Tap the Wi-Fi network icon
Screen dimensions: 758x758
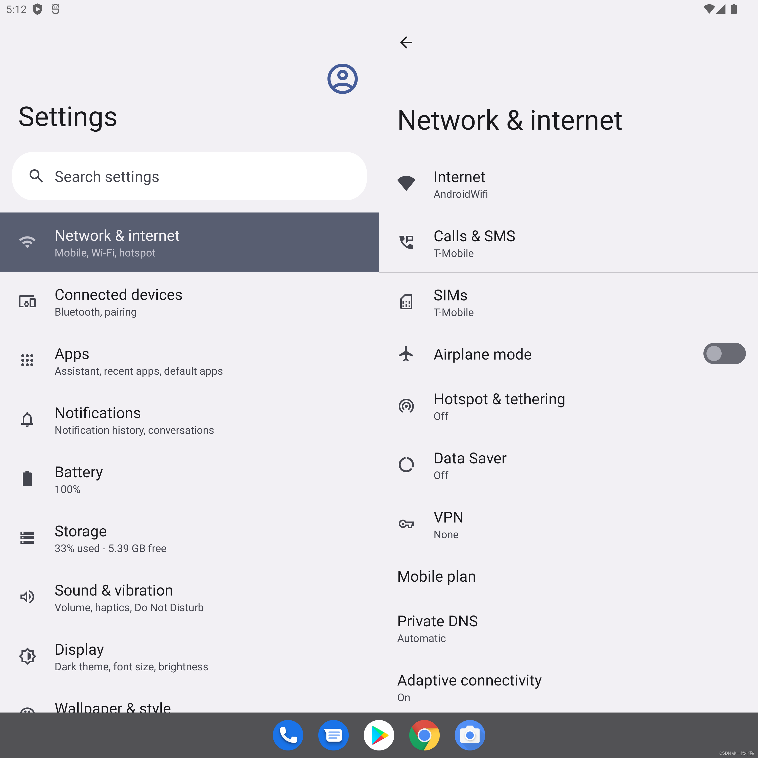tap(406, 183)
